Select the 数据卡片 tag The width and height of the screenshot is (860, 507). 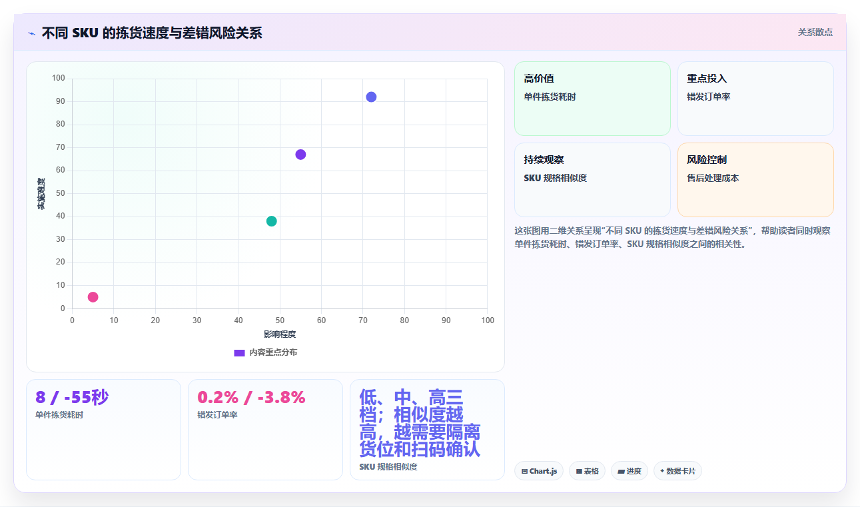tap(677, 471)
